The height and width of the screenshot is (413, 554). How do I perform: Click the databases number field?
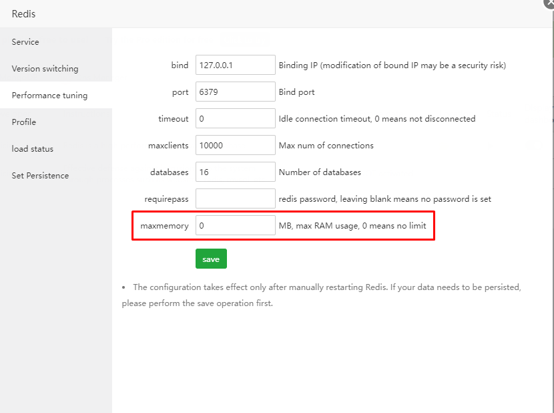pos(235,172)
